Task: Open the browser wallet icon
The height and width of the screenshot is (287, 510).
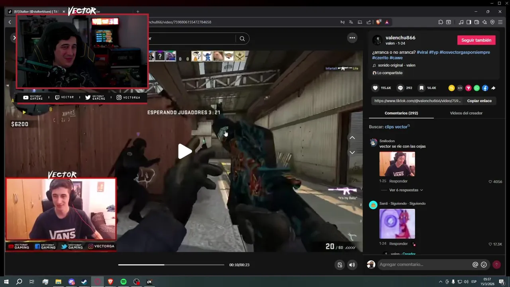Action: (x=477, y=22)
